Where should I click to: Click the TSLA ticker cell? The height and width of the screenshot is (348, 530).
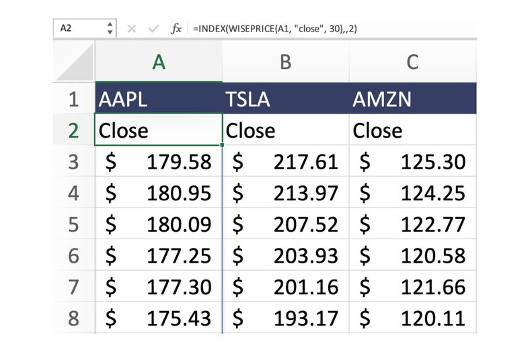click(285, 100)
